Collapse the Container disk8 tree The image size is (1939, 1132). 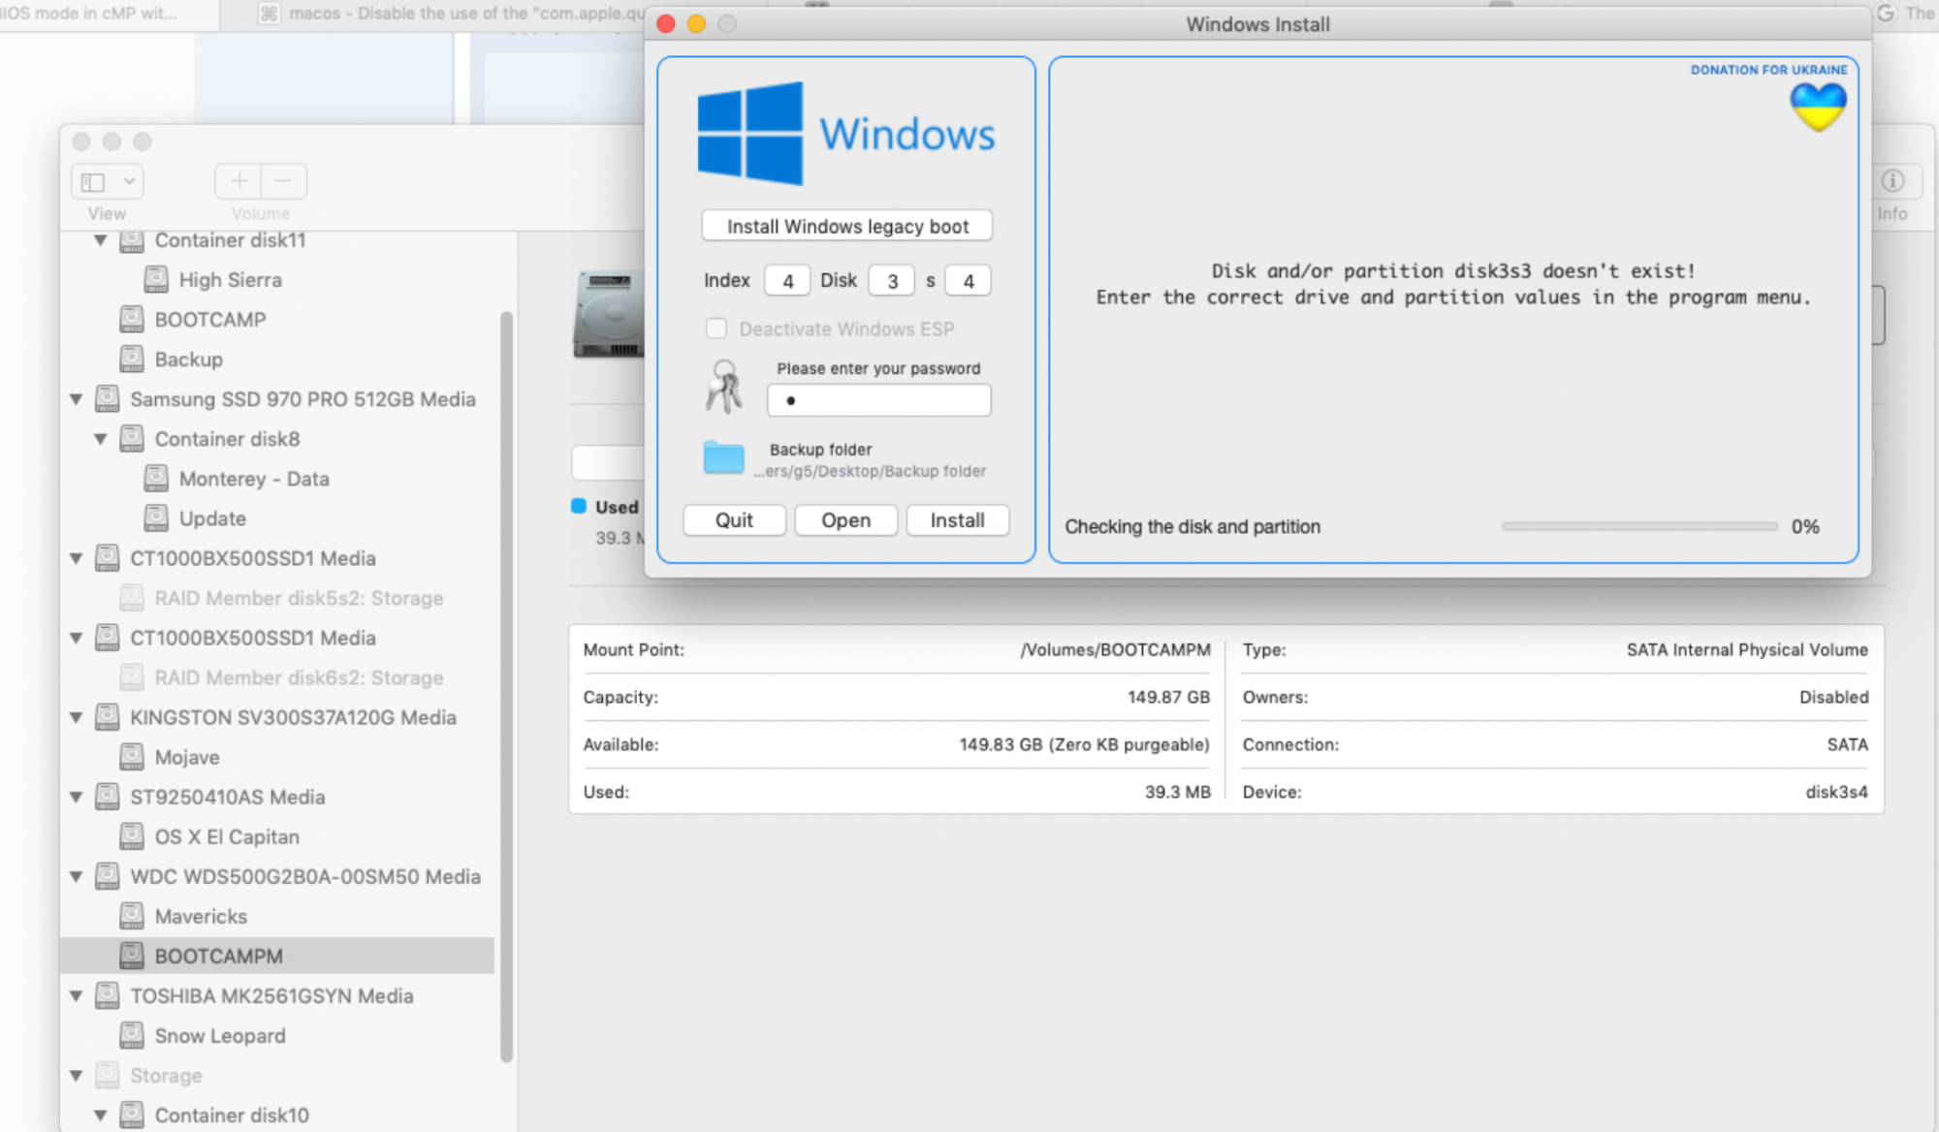(x=101, y=439)
